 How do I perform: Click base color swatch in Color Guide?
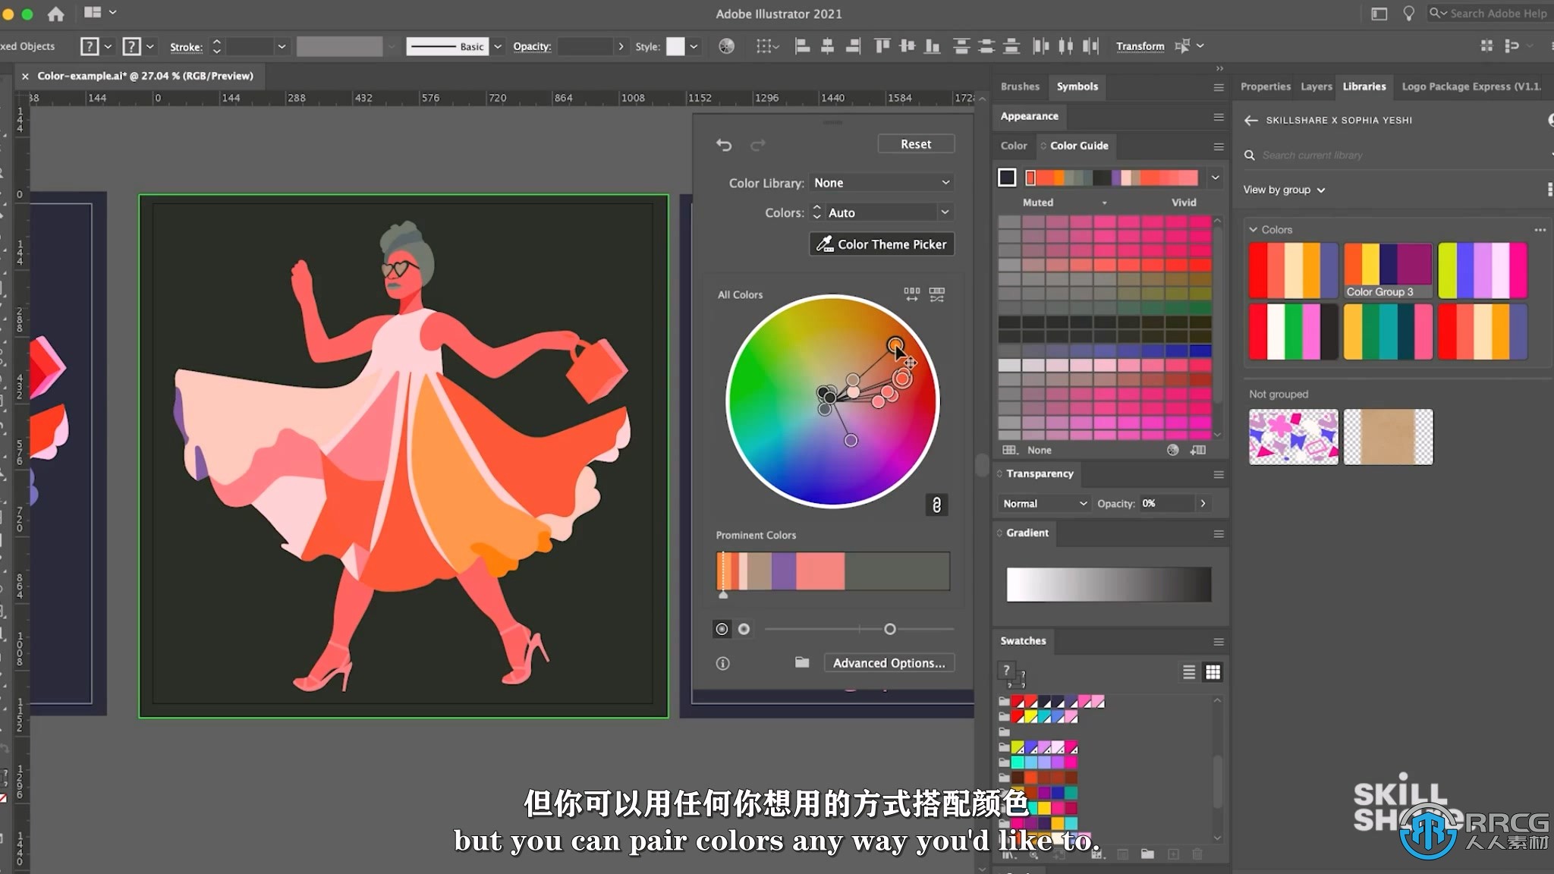click(1007, 178)
